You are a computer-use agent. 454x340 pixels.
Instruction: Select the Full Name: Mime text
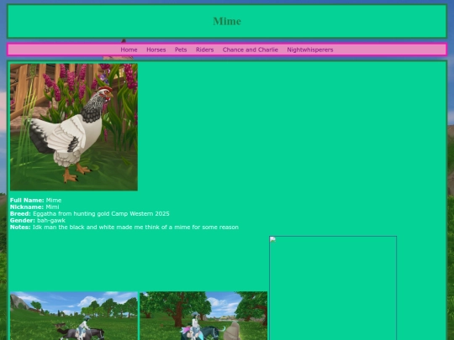tap(35, 200)
